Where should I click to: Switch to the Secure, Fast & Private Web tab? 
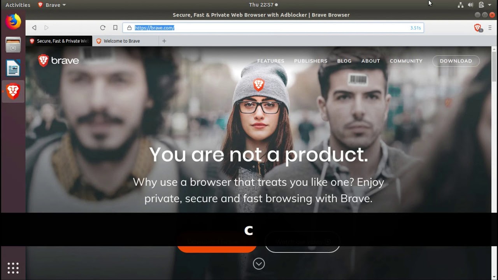59,41
